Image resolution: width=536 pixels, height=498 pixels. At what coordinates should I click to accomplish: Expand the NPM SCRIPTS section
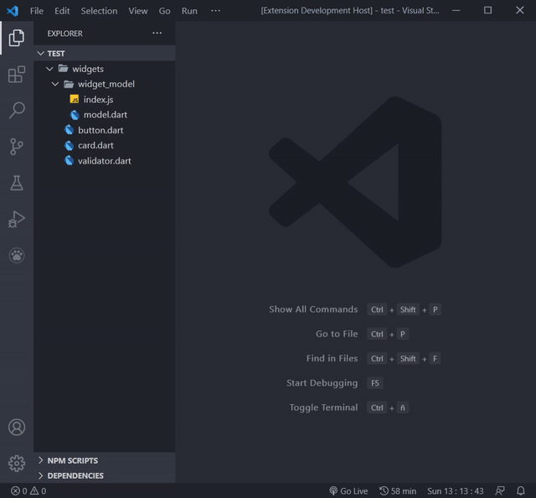[105, 460]
